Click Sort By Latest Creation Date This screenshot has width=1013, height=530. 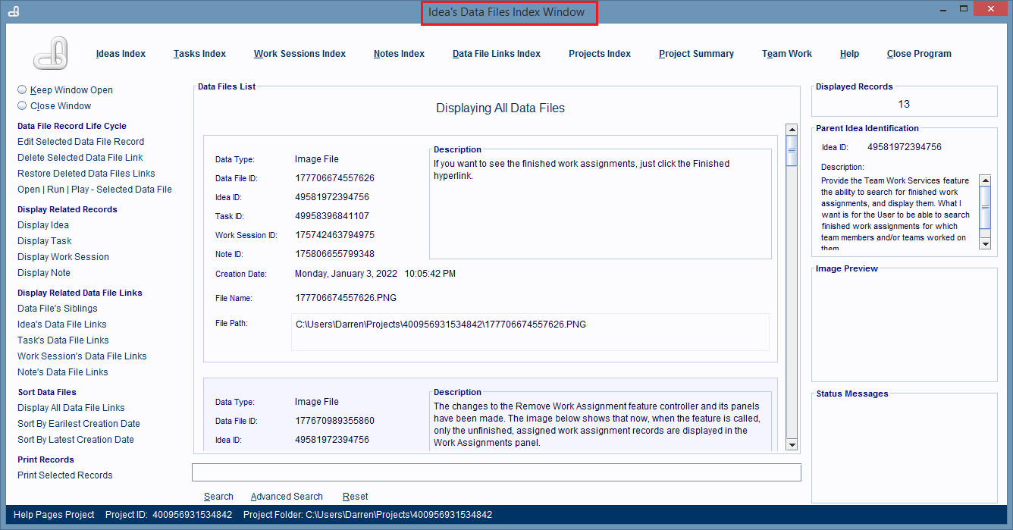tap(76, 440)
